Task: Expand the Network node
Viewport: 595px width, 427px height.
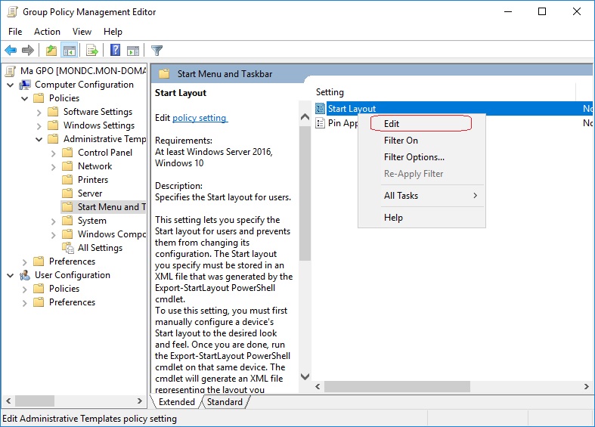Action: point(54,167)
